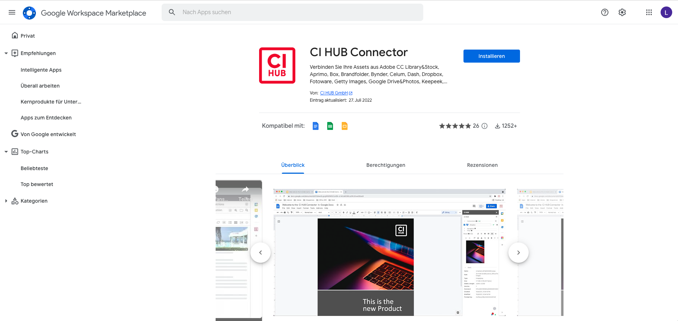678x321 pixels.
Task: Open the center Google Docs screenshot
Action: (x=390, y=252)
